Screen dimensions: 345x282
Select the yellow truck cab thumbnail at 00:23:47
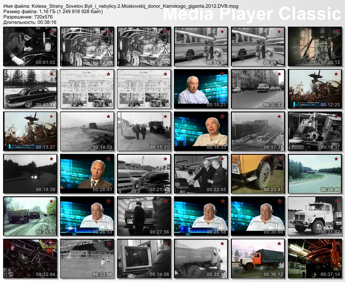click(258, 174)
